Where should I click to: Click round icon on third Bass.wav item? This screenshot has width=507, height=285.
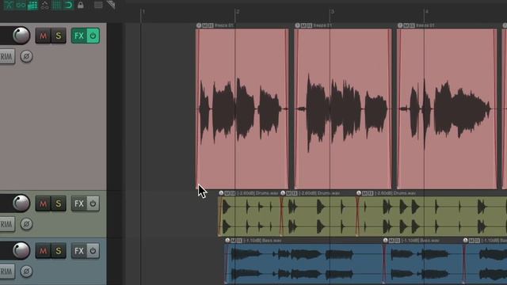click(x=465, y=240)
